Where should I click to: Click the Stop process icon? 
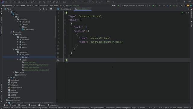pos(160,5)
